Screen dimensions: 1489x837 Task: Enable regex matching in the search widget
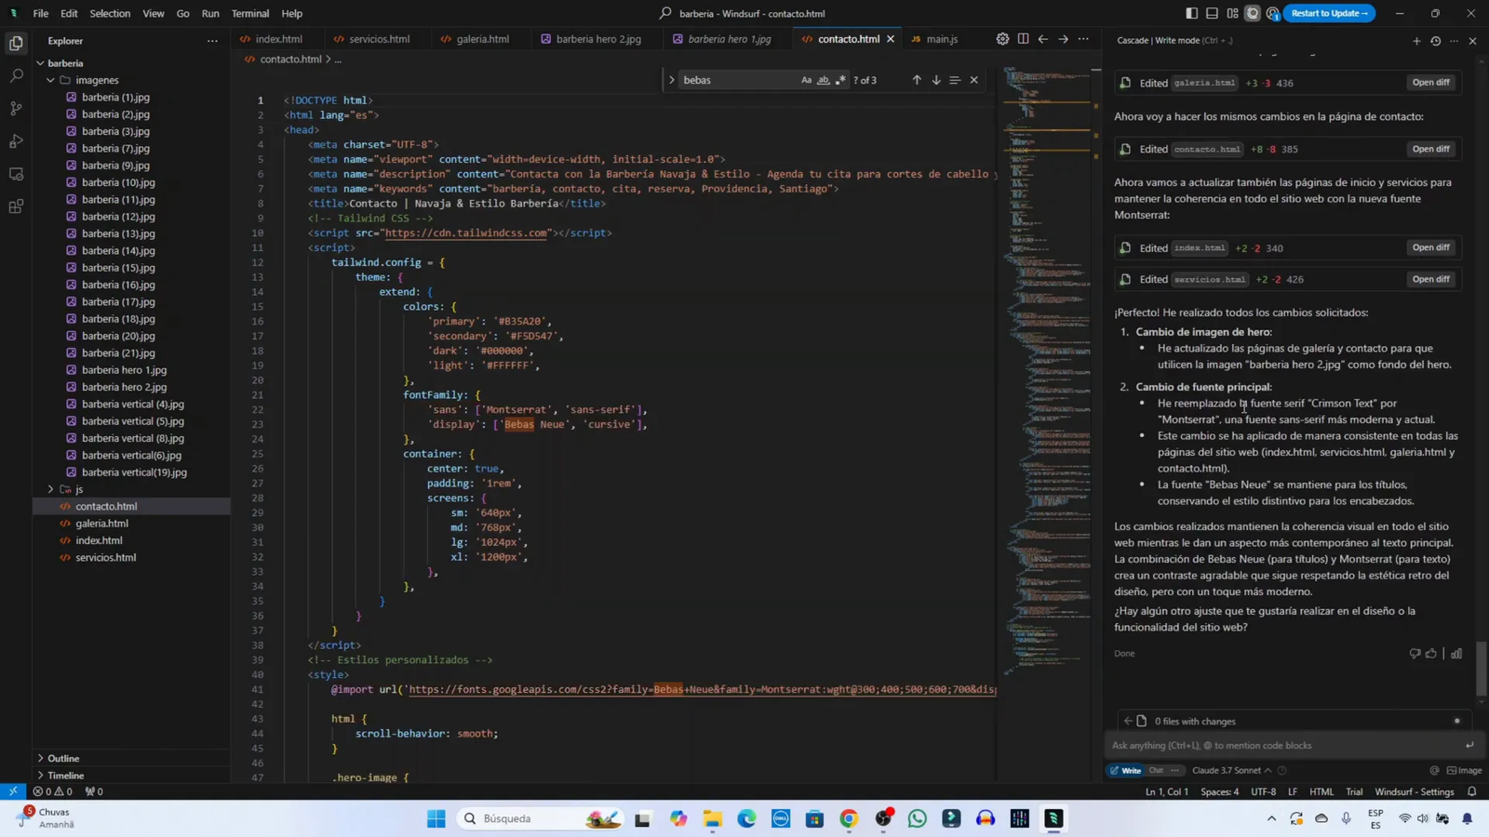point(840,80)
